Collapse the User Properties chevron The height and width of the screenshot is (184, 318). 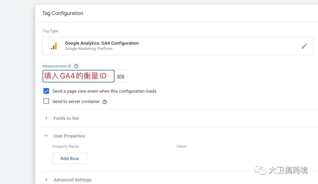(46, 136)
